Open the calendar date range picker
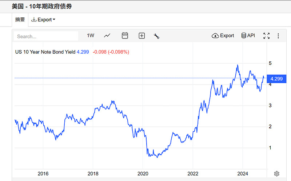291x181 pixels. coord(125,36)
